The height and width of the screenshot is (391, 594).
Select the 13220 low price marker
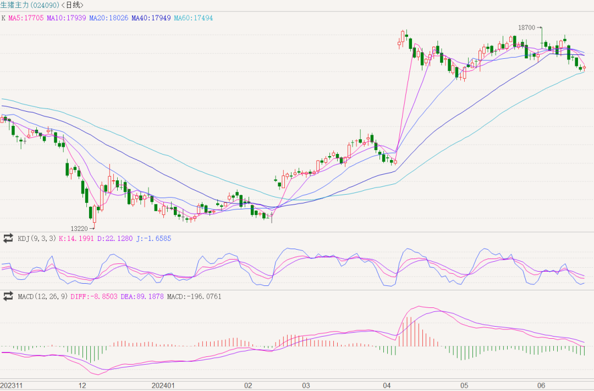79,228
